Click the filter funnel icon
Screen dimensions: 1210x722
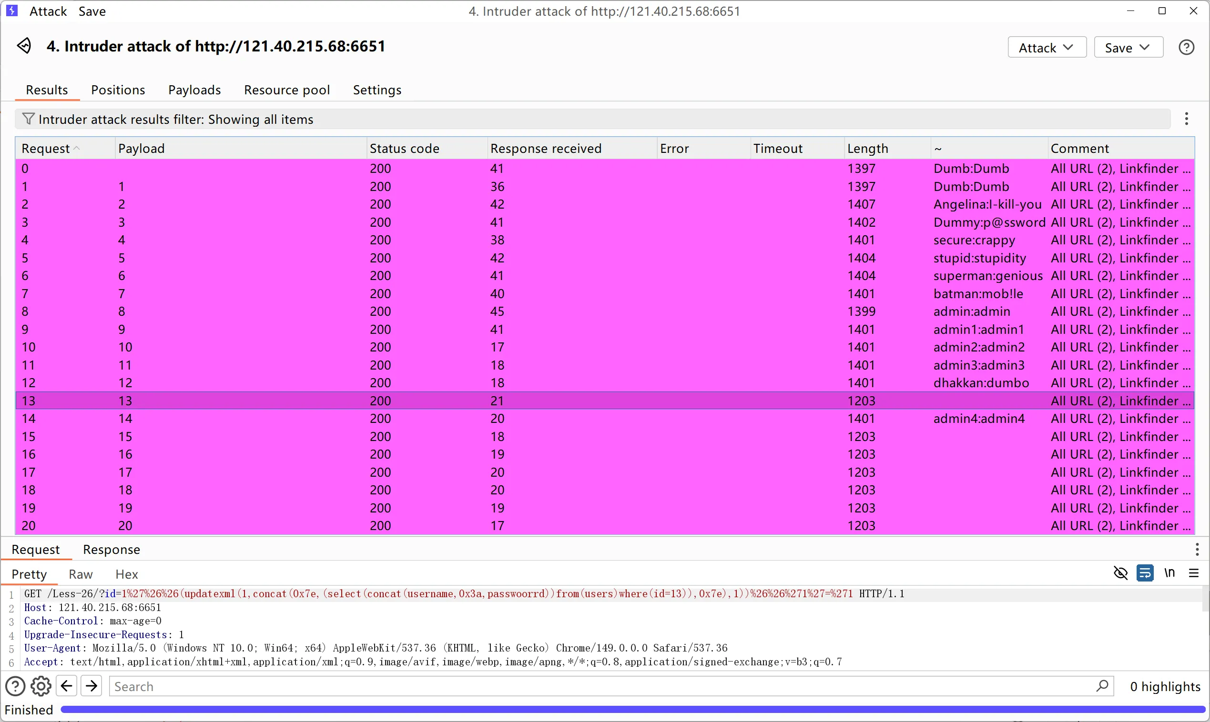pos(28,119)
